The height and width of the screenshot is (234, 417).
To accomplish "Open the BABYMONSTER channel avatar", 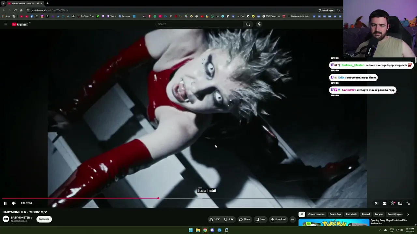I will click(6, 219).
